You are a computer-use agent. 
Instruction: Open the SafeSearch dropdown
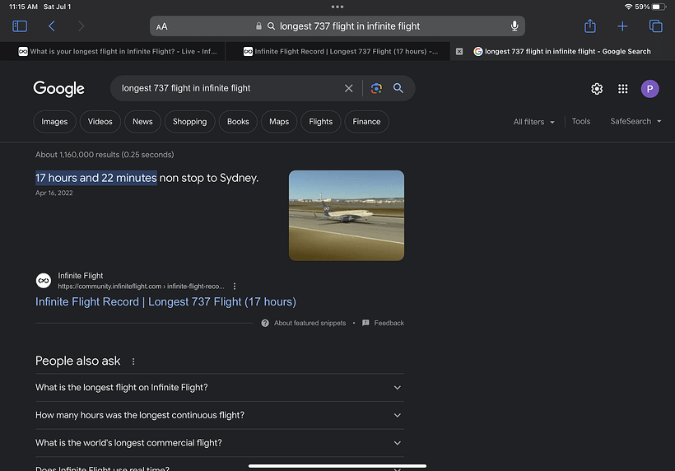pyautogui.click(x=635, y=121)
